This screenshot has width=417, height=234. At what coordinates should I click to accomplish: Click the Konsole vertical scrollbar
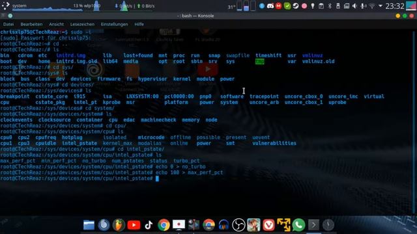click(414, 122)
